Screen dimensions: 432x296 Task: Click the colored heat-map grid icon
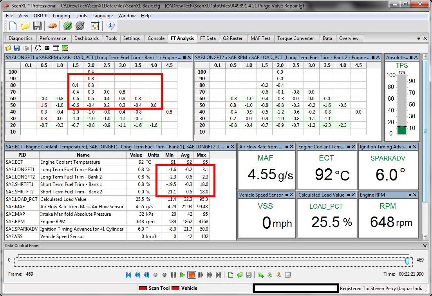click(65, 48)
